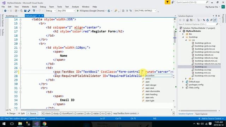Open Task View on the taskbar
The width and height of the screenshot is (226, 127).
coord(12,124)
